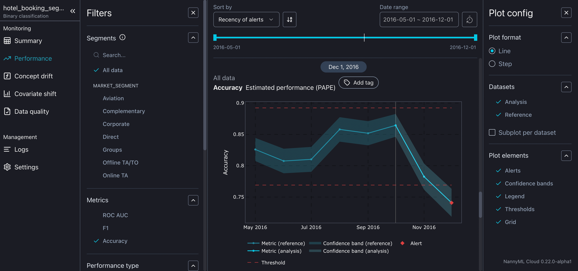578x271 pixels.
Task: Open the Logs page
Action: [x=21, y=149]
